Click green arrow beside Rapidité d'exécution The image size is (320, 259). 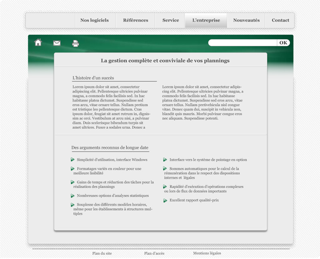coord(165,187)
